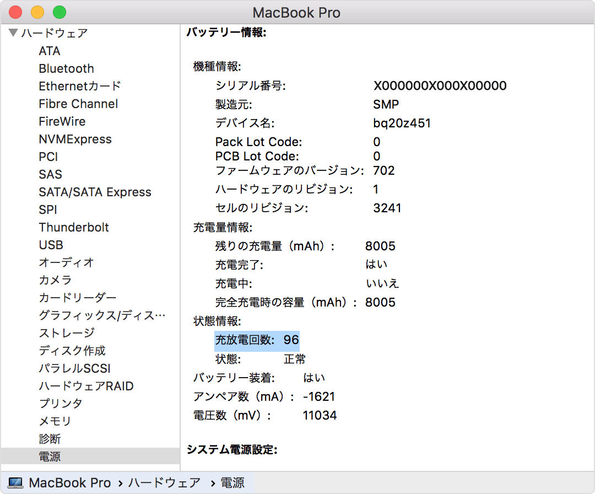Screen dimensions: 595x494
Task: Open the オーディオ section
Action: point(66,262)
